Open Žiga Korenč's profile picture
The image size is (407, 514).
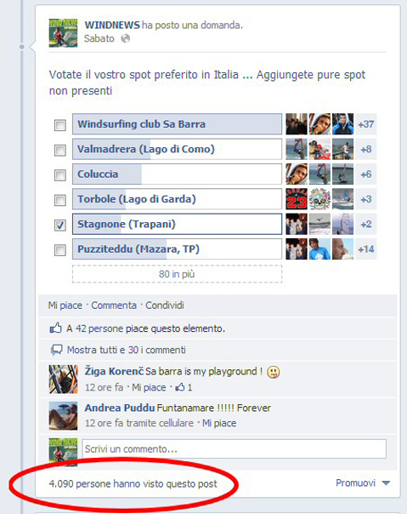click(63, 380)
